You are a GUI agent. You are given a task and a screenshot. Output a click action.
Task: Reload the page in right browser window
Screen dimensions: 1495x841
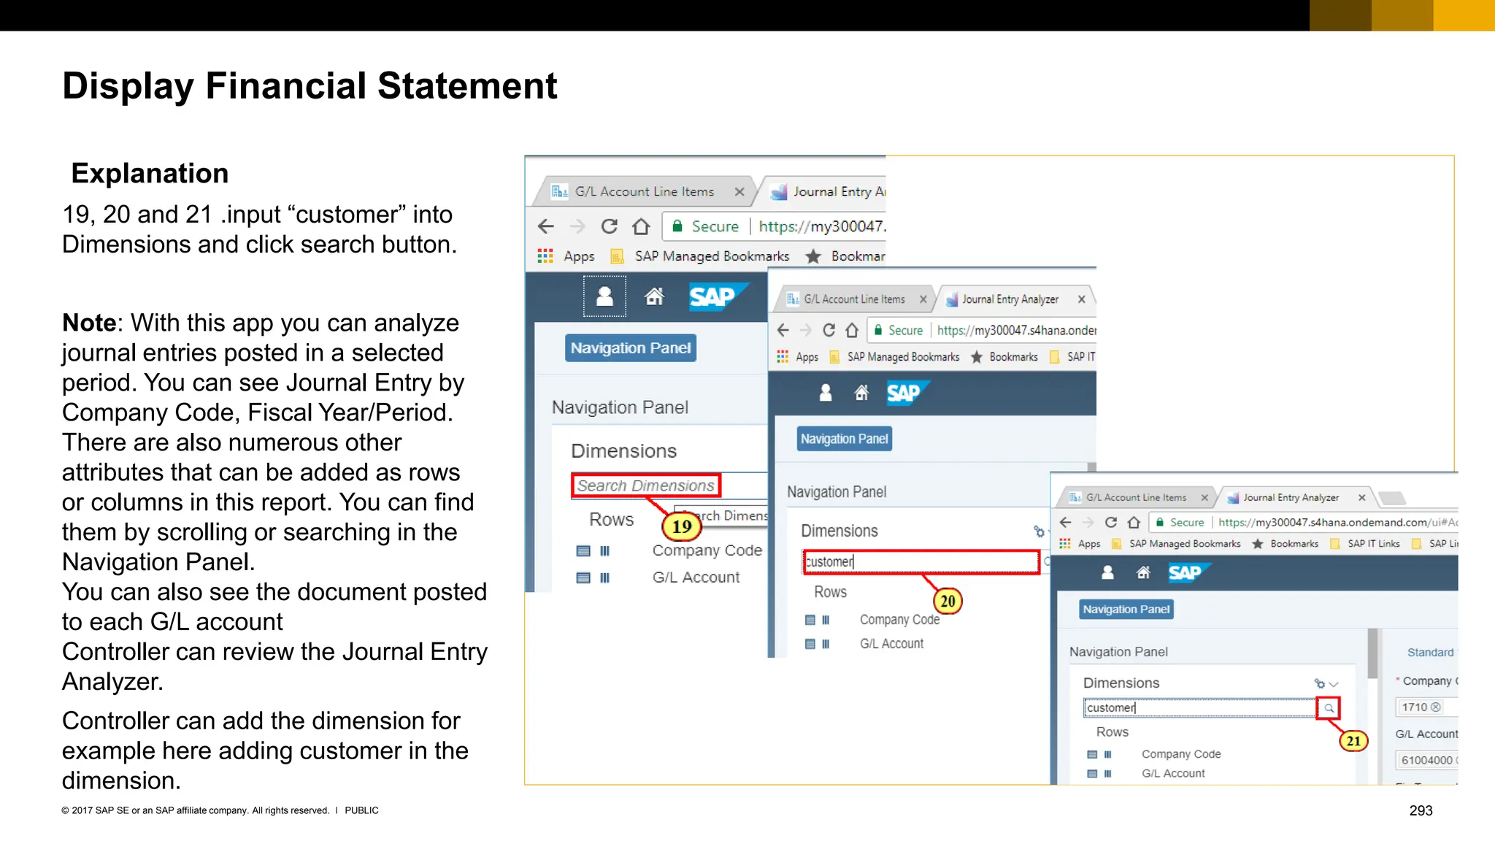tap(1111, 522)
